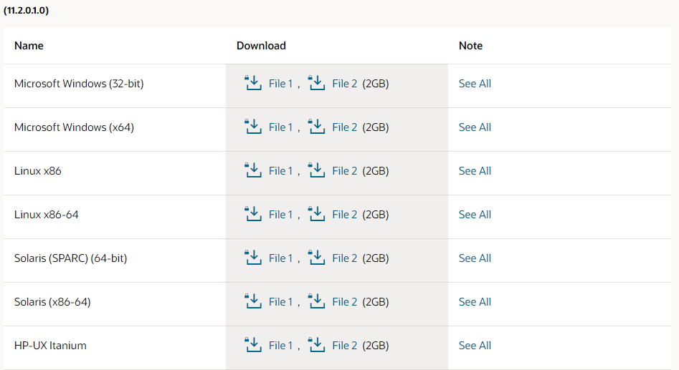Download File 1 text link for Linux x86-64
Image resolution: width=679 pixels, height=370 pixels.
(x=280, y=215)
